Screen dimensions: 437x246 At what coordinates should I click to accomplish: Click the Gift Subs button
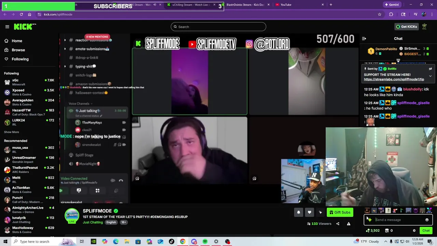(340, 212)
